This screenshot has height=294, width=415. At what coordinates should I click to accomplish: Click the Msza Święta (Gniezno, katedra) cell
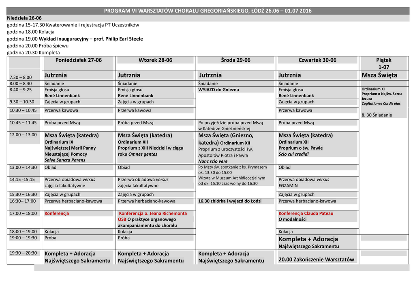226,139
